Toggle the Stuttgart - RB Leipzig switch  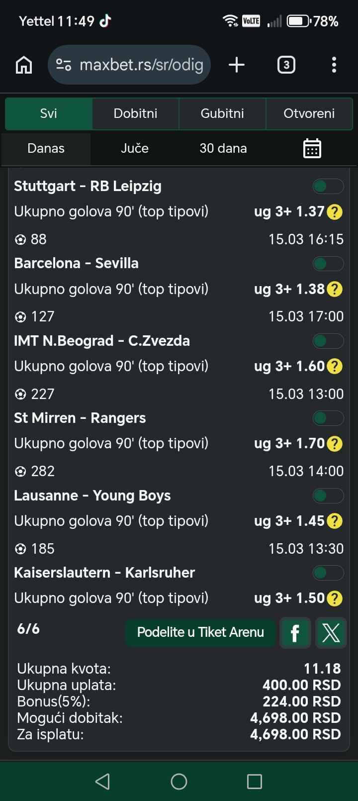coord(328,186)
